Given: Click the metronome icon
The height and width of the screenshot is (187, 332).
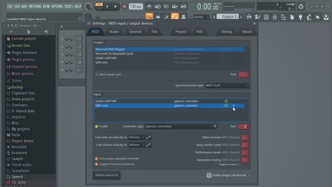Looking at the screenshot, I should [149, 6].
